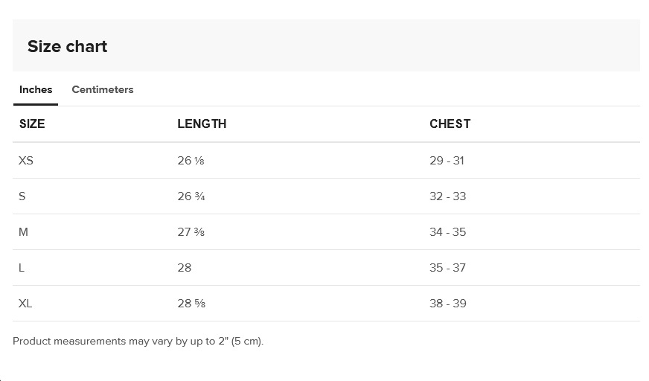Click the 32 - 33 chest measurement
649x381 pixels.
tap(447, 196)
